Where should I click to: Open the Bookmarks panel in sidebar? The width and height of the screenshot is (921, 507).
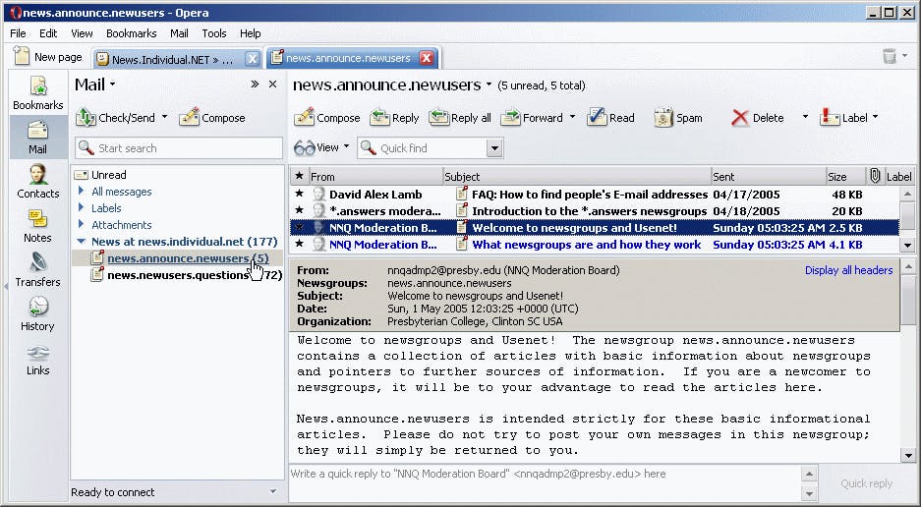[37, 91]
